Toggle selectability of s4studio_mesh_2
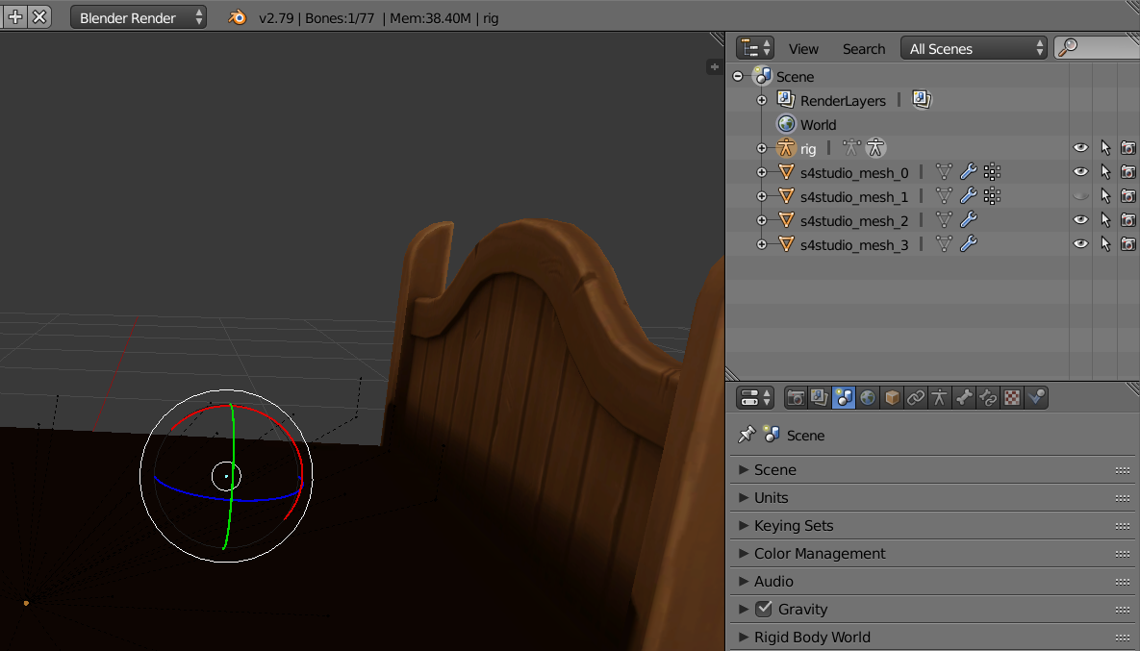This screenshot has width=1140, height=651. 1105,220
